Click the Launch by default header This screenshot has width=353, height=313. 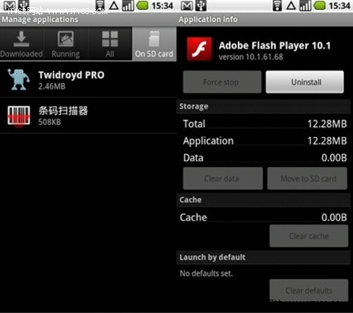pos(263,257)
